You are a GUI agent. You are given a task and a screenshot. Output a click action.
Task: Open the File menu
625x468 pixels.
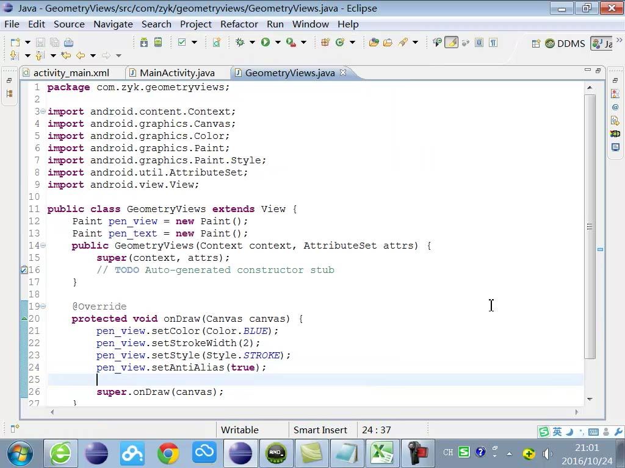(x=12, y=24)
